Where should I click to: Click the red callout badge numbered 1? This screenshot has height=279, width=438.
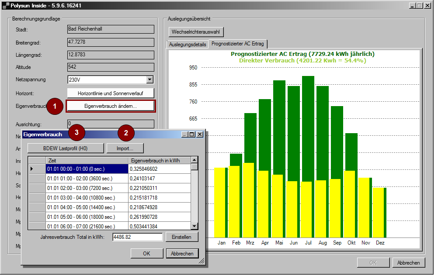[55, 106]
